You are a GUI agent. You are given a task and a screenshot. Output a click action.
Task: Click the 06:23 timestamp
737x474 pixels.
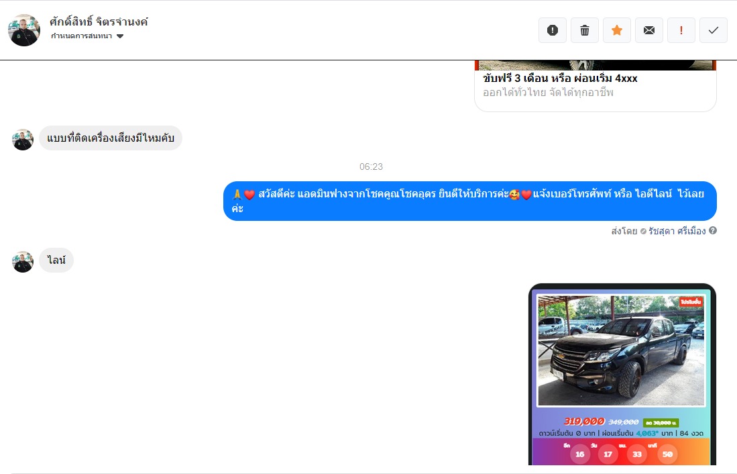pyautogui.click(x=372, y=167)
